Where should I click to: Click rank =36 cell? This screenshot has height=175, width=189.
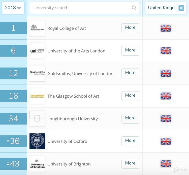pos(13,141)
